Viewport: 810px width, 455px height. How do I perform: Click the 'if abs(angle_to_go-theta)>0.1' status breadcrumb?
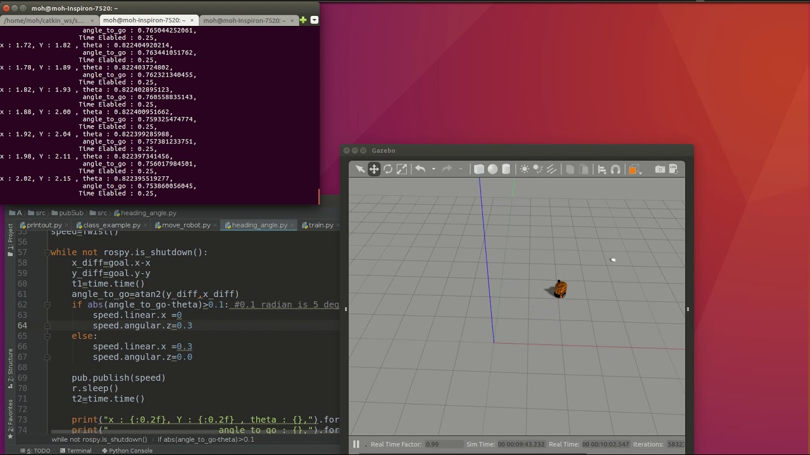click(x=206, y=439)
